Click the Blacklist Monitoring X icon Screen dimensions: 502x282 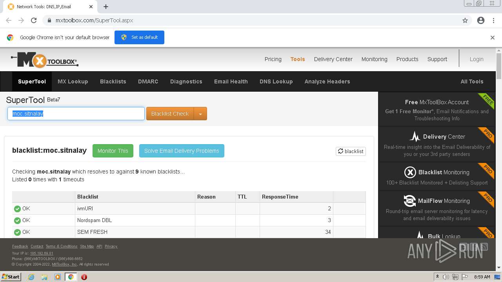coord(410,172)
